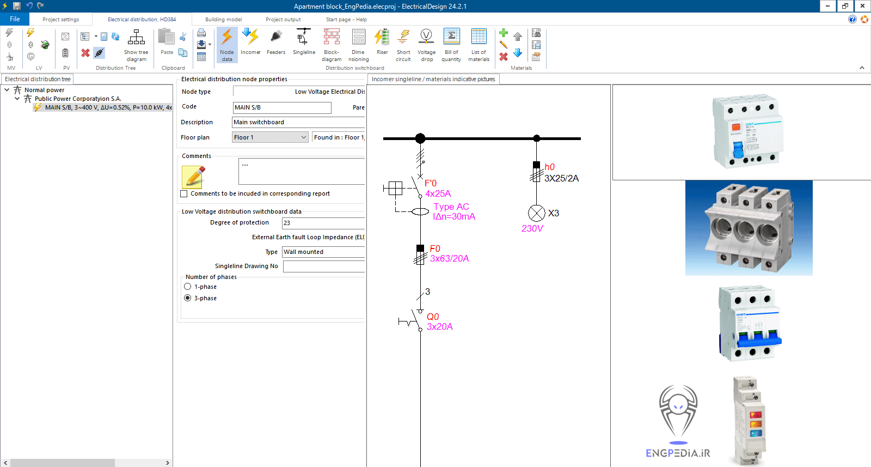Open the Singleline diagram tool

tap(304, 43)
